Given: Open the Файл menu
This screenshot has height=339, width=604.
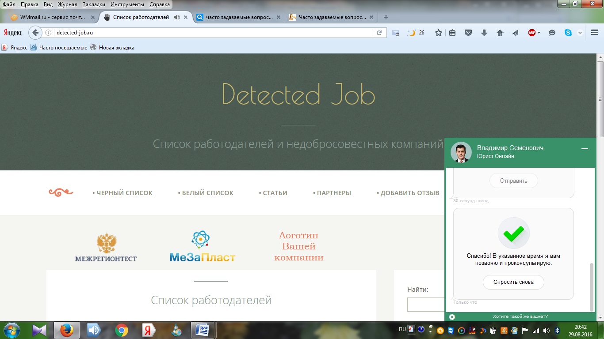Looking at the screenshot, I should pos(9,4).
